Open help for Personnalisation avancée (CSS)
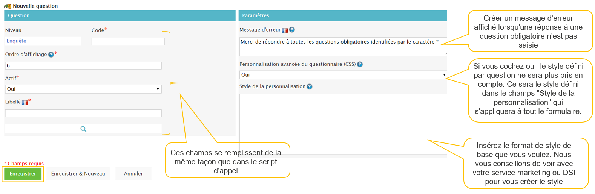The height and width of the screenshot is (194, 595). coord(360,64)
